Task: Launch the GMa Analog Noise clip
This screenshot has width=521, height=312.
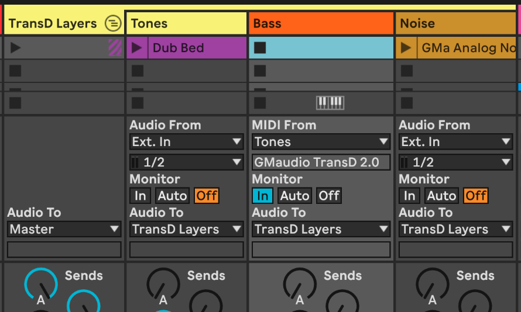Action: tap(406, 48)
